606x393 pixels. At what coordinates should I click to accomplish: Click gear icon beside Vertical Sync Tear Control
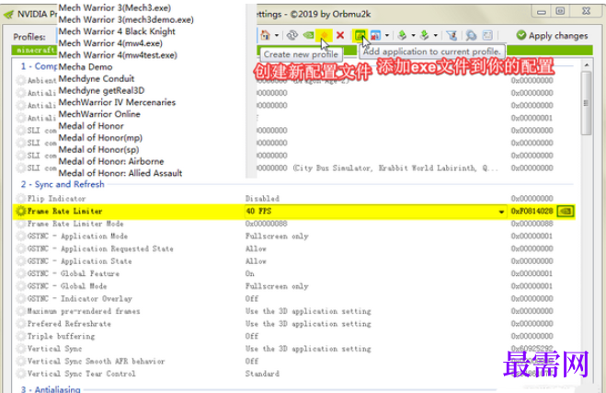click(x=20, y=374)
